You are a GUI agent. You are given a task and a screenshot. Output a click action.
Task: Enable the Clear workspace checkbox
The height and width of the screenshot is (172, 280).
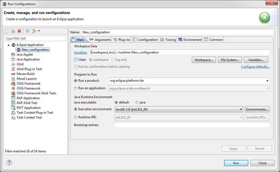click(x=76, y=60)
